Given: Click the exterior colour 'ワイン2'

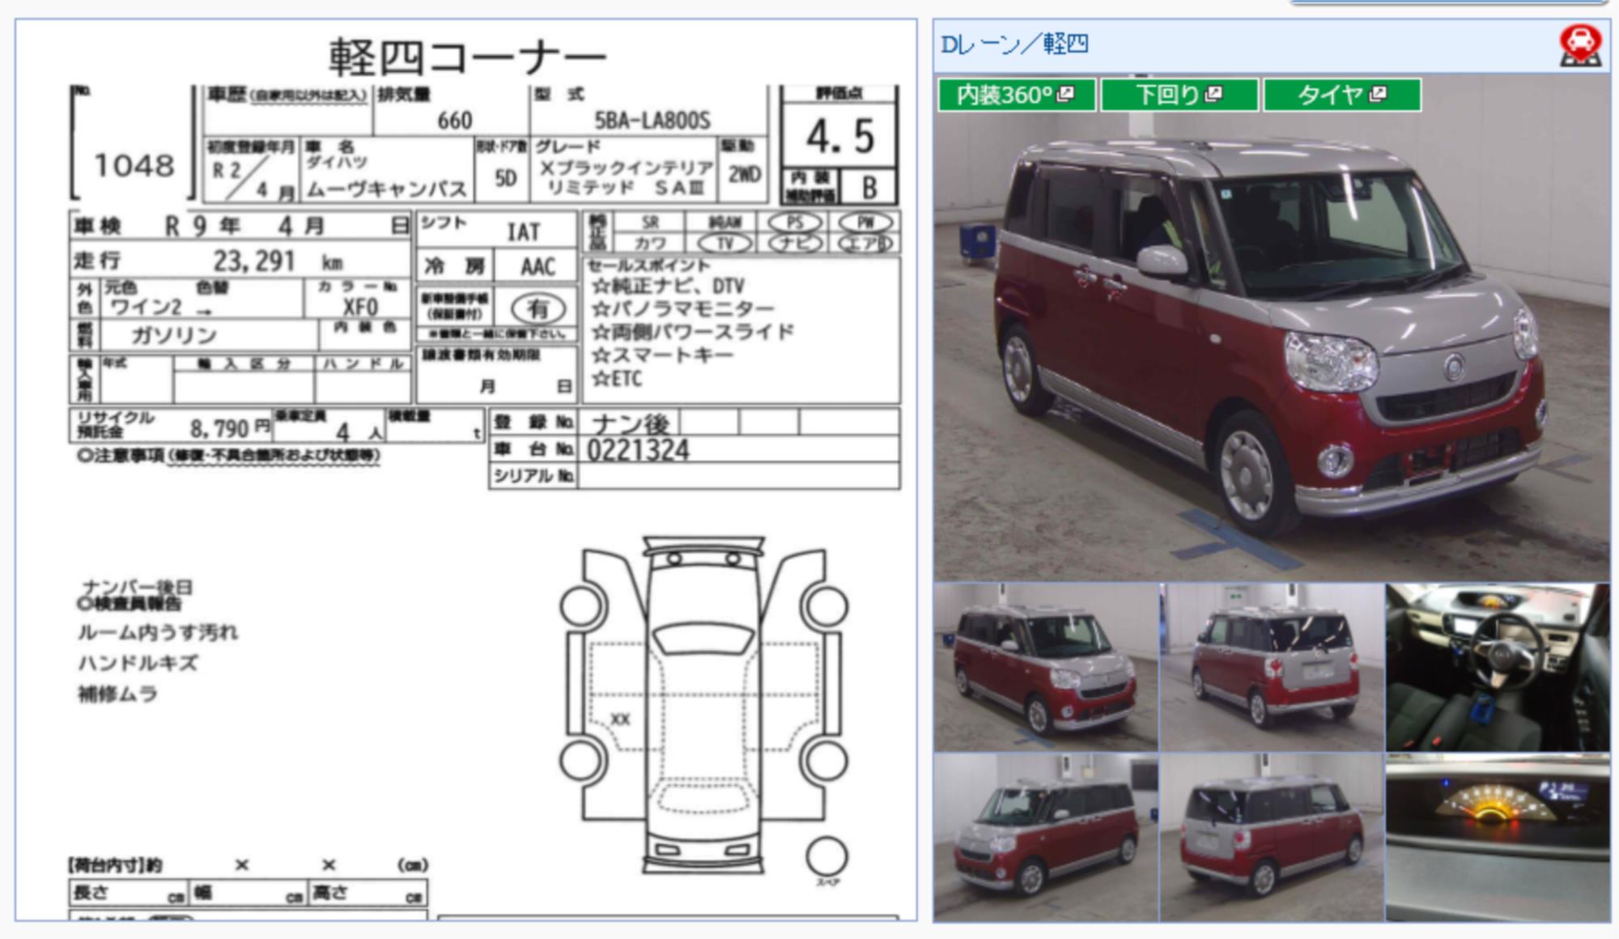Looking at the screenshot, I should tap(146, 308).
